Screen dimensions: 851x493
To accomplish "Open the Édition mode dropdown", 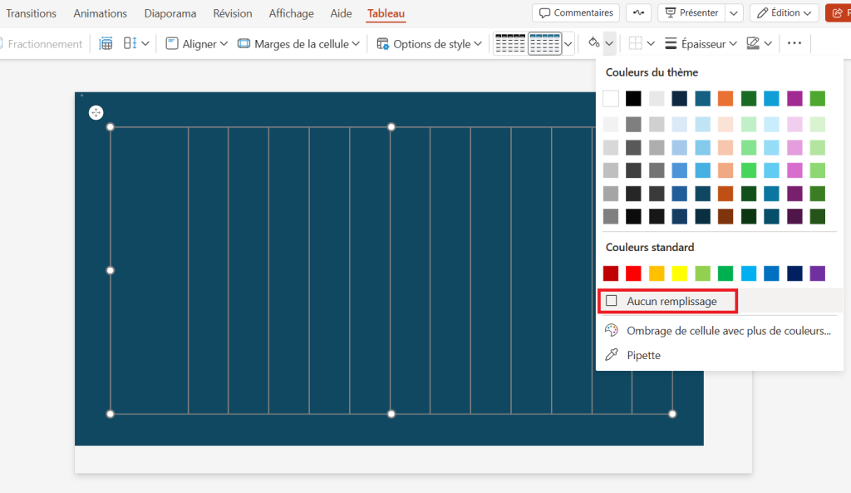I will (x=784, y=12).
